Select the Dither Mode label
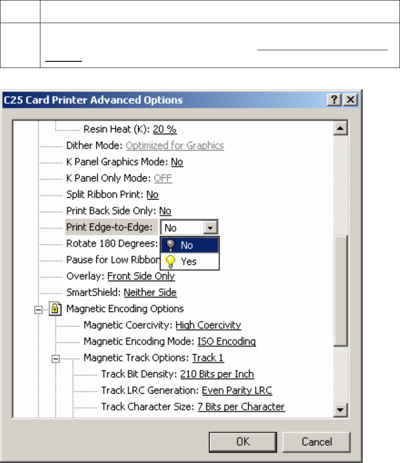The image size is (400, 463). point(94,146)
